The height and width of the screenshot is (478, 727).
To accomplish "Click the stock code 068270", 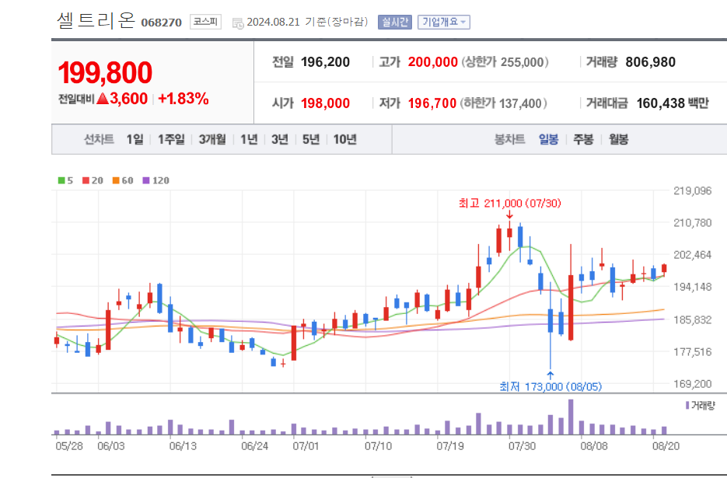I will coord(162,23).
